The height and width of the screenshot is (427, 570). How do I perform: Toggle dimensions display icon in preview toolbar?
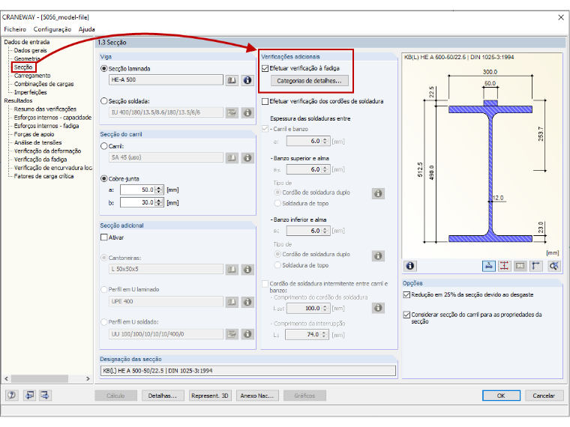coord(504,266)
